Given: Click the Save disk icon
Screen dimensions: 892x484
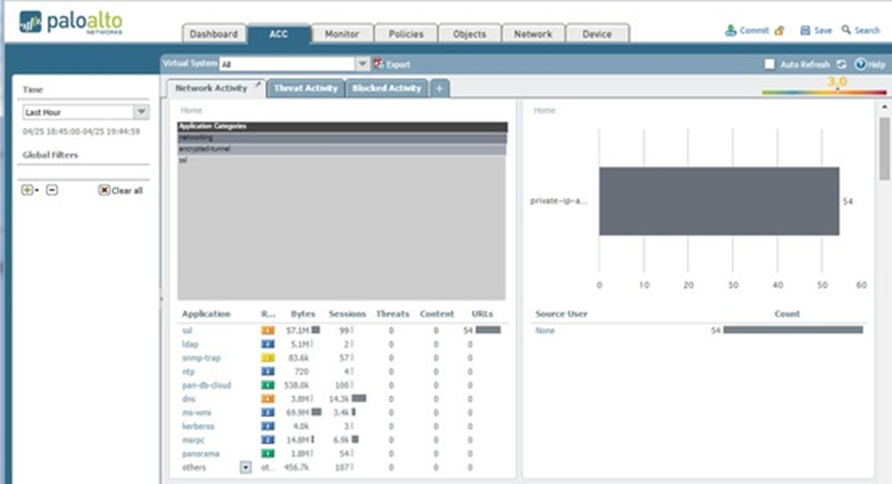Looking at the screenshot, I should click(805, 30).
